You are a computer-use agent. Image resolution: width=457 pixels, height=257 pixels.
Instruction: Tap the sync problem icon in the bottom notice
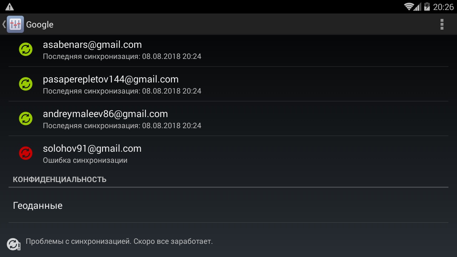pos(14,244)
